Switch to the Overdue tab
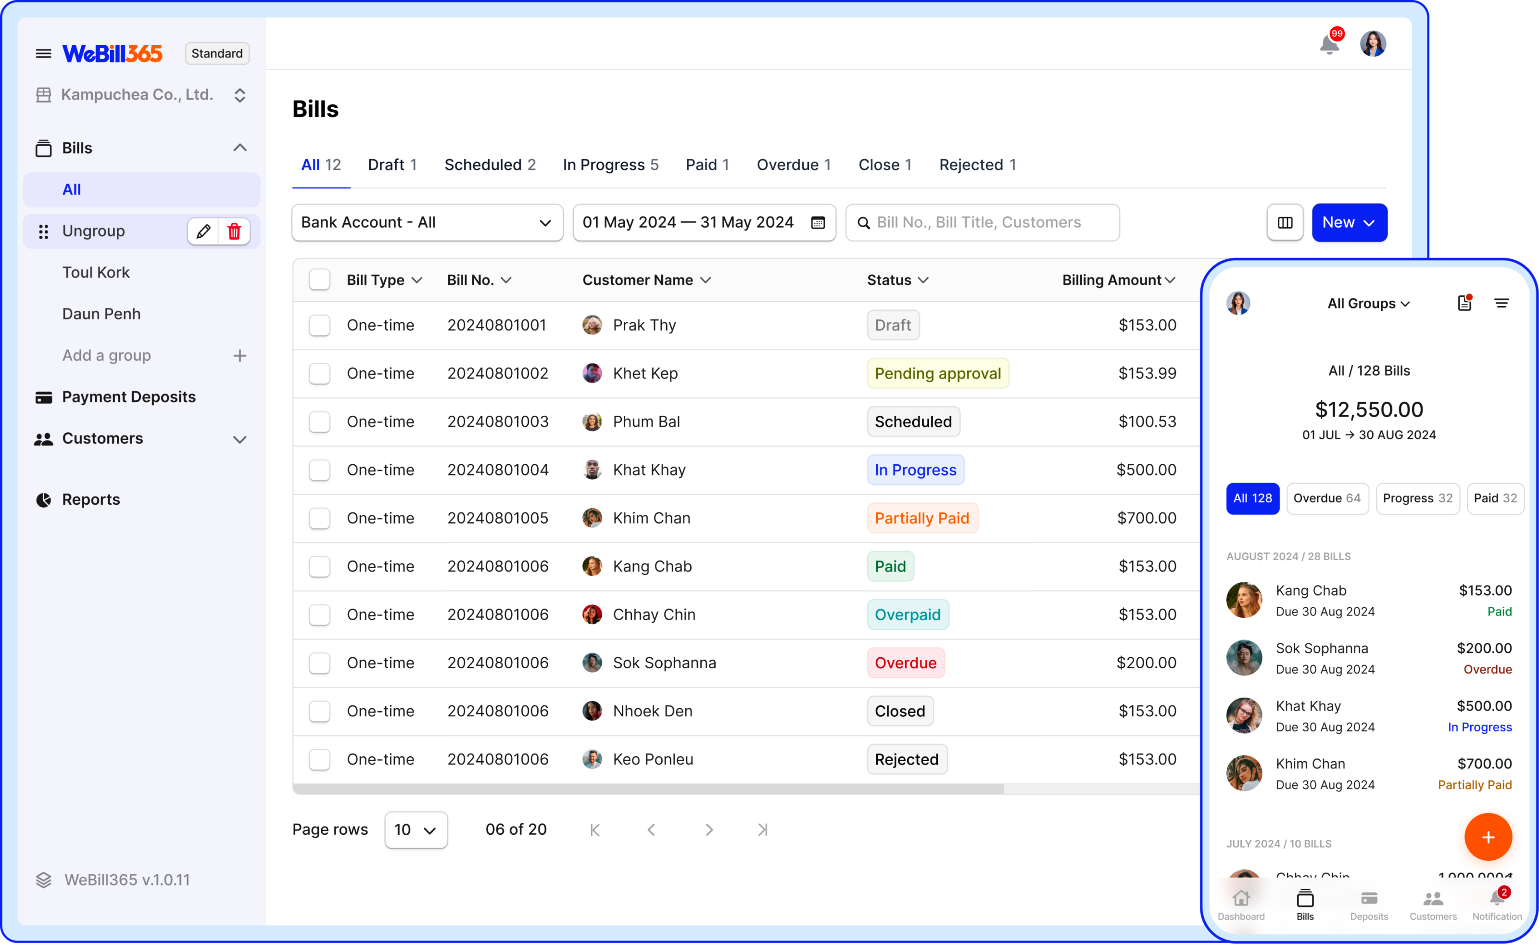Image resolution: width=1539 pixels, height=944 pixels. [x=793, y=165]
